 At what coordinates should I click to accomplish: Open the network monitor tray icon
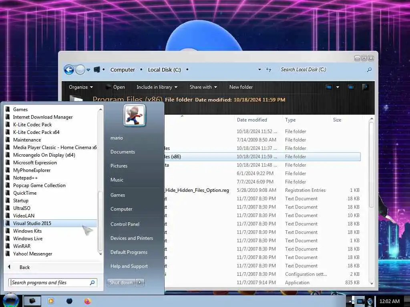pyautogui.click(x=360, y=301)
